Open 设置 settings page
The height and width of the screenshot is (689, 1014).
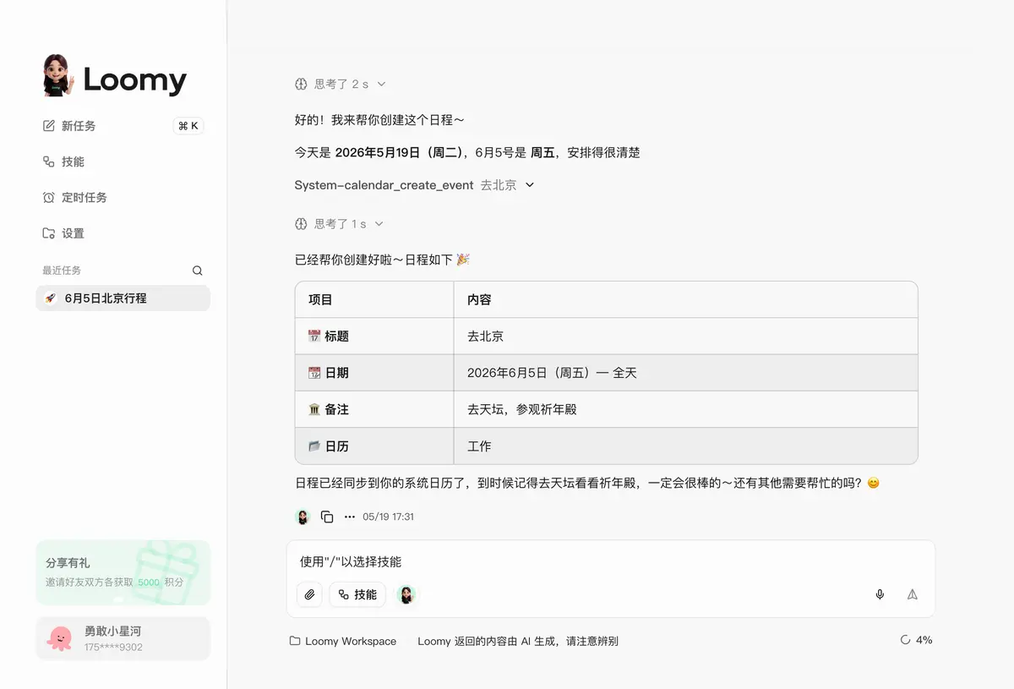(63, 233)
